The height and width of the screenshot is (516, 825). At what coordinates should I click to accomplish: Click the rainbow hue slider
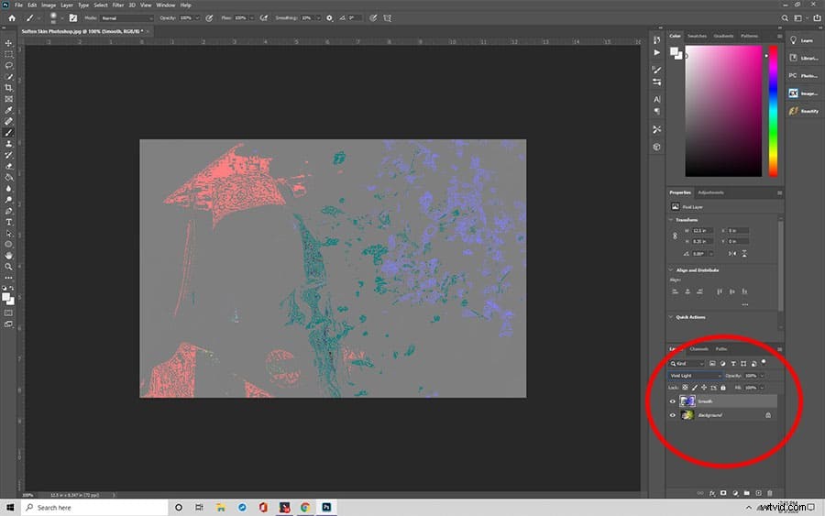coord(773,111)
